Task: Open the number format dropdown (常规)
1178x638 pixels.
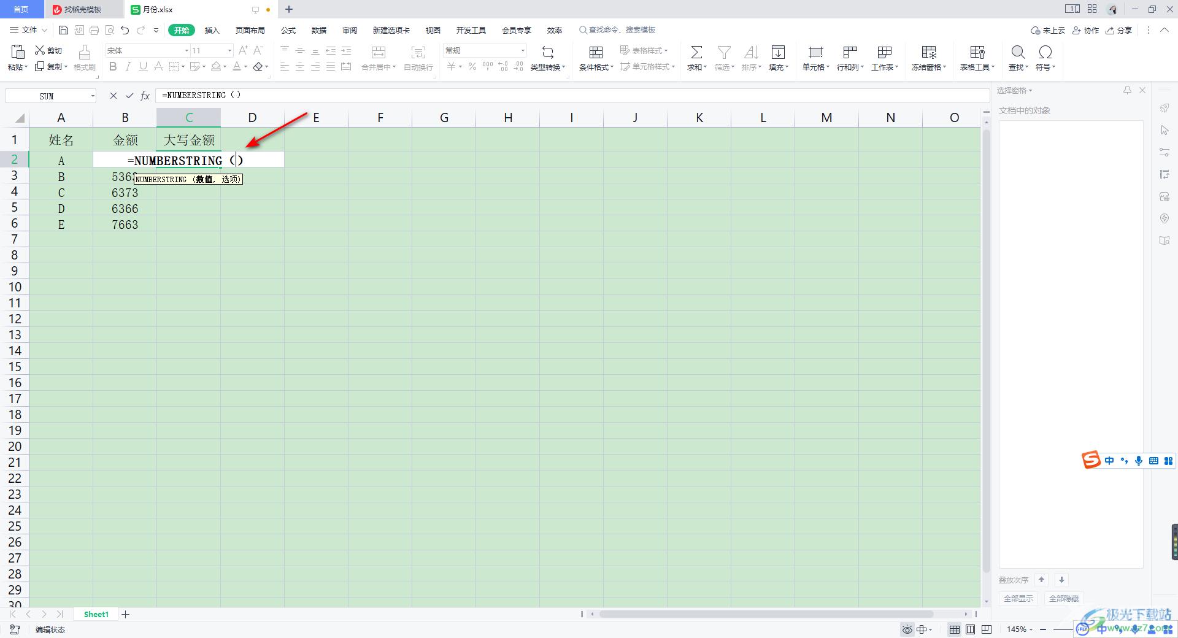Action: [x=523, y=50]
